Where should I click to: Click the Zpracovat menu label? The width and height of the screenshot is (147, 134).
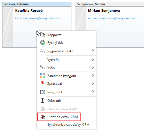[x=55, y=84]
